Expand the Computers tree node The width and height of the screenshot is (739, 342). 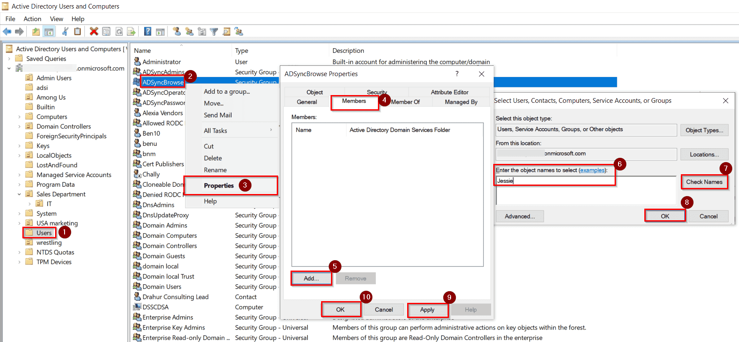[19, 117]
